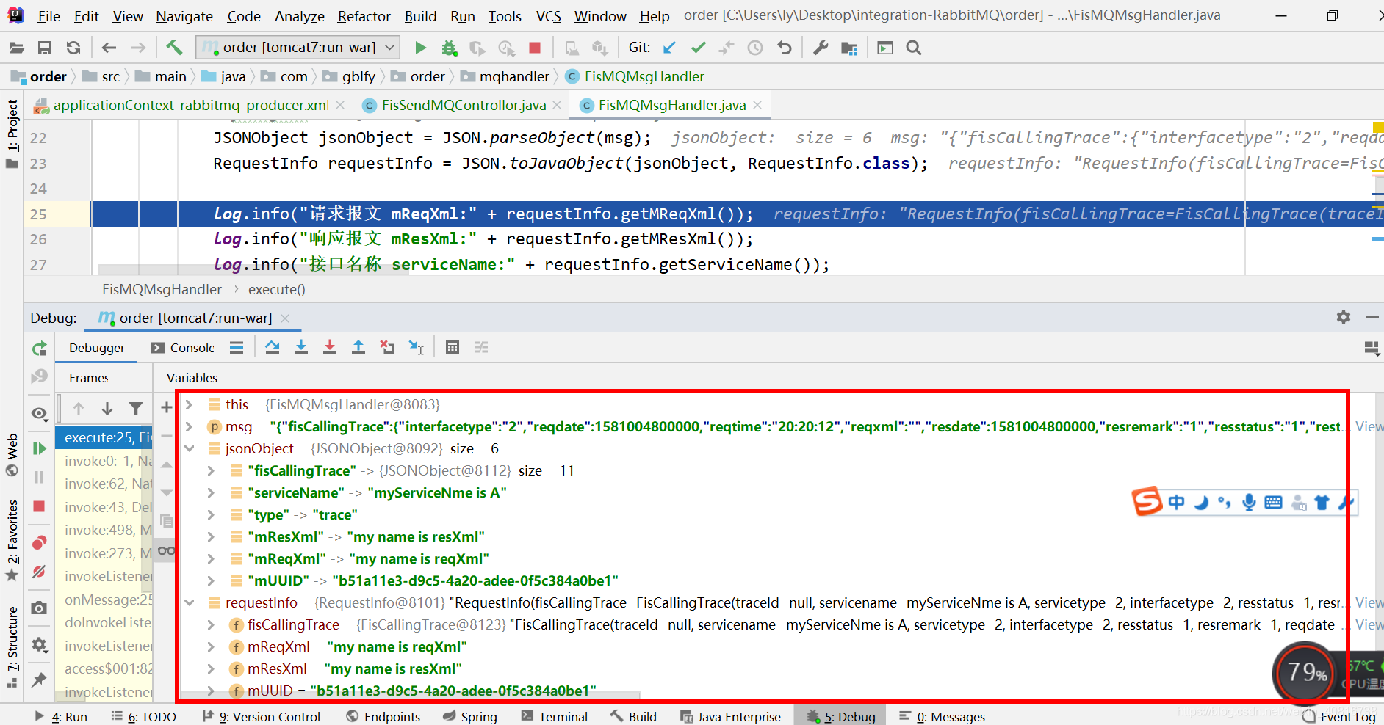Viewport: 1384px width, 725px height.
Task: Mute breakpoints with the crossed circle icon
Action: [39, 571]
